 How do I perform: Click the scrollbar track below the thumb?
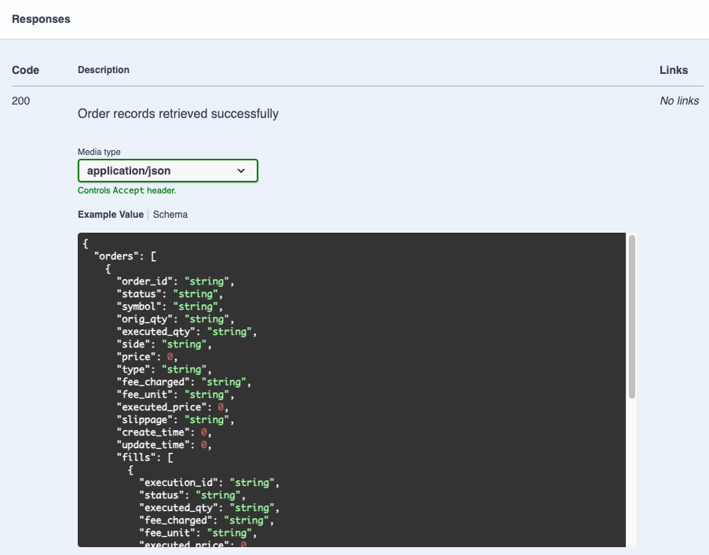coord(631,472)
